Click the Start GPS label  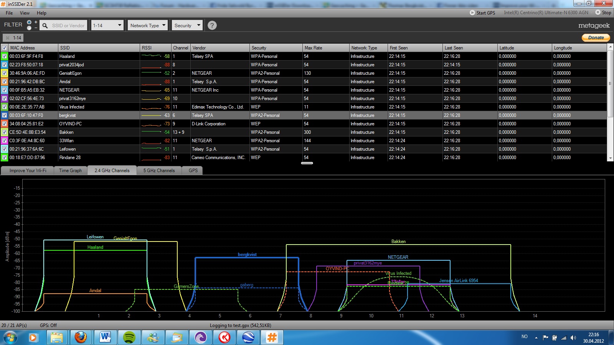[485, 13]
